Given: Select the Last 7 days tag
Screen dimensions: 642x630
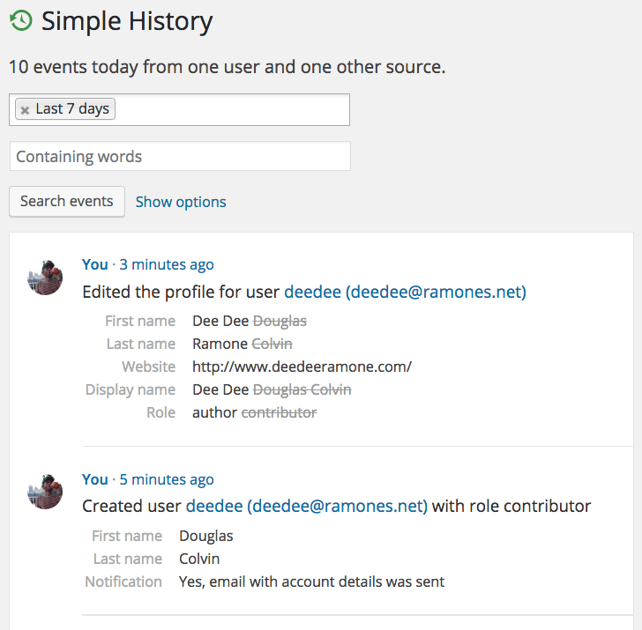Looking at the screenshot, I should coord(72,109).
